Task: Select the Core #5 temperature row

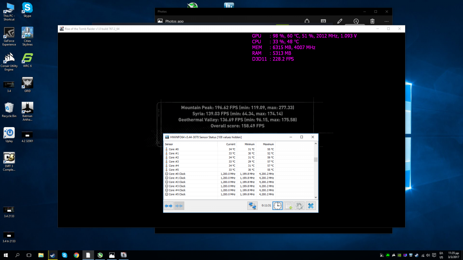Action: click(238, 169)
